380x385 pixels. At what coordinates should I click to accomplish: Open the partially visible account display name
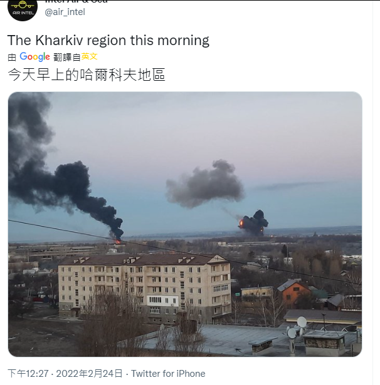[x=77, y=1]
